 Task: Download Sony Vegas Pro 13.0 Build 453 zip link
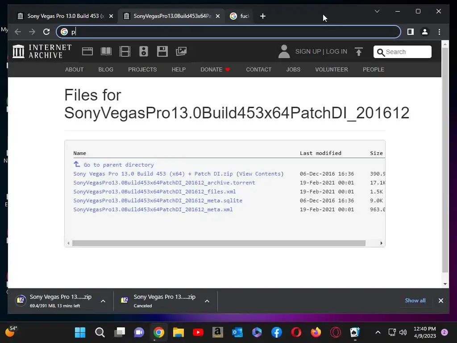coord(153,174)
